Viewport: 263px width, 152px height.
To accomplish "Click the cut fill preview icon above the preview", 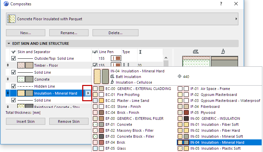I will pyautogui.click(x=195, y=52).
